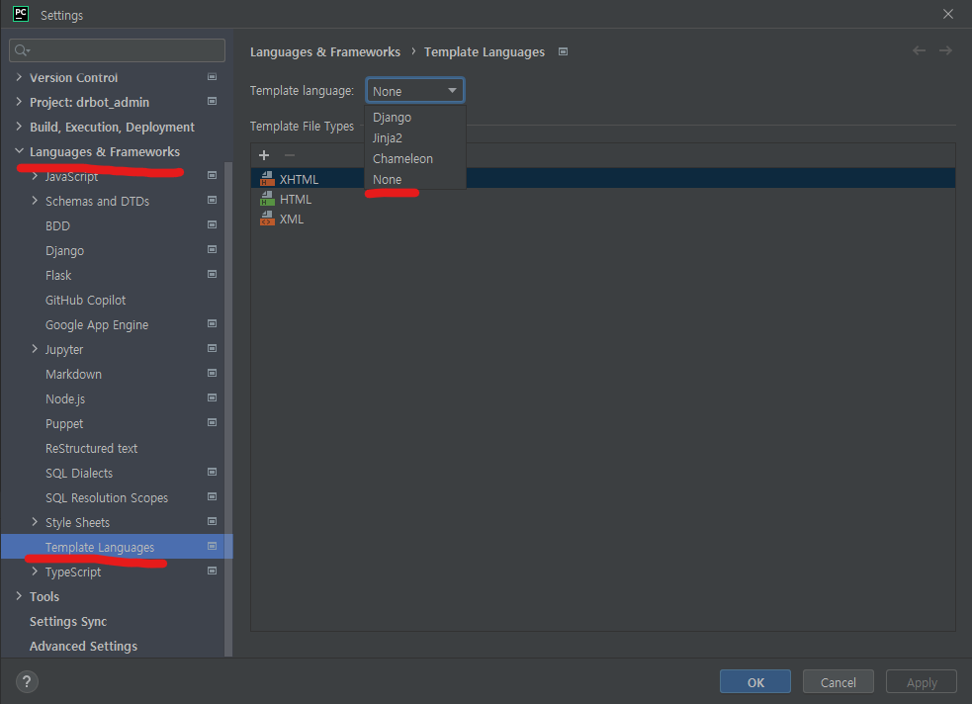
Task: Choose Django from the template language list
Action: [x=415, y=117]
